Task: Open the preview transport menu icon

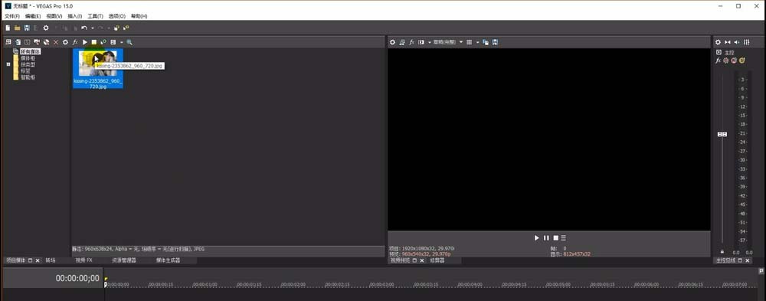Action: click(563, 238)
